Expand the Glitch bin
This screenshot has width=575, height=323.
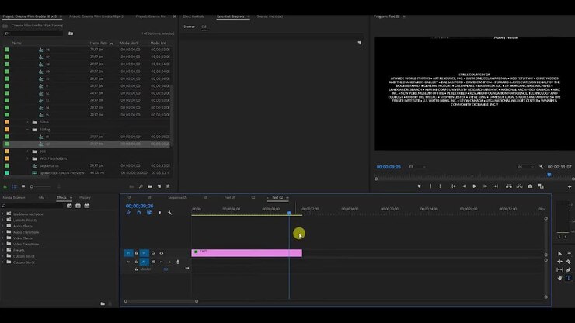(x=27, y=122)
